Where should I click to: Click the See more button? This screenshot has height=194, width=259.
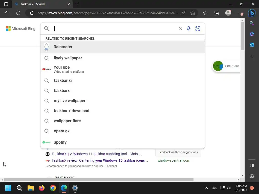(x=226, y=66)
